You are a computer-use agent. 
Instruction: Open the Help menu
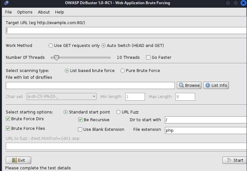(59, 12)
